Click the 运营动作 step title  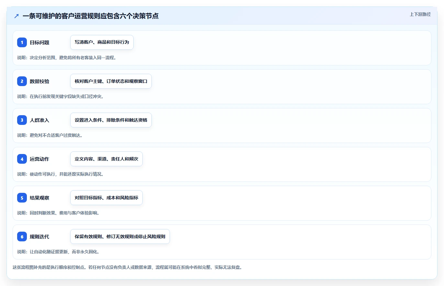(x=39, y=159)
